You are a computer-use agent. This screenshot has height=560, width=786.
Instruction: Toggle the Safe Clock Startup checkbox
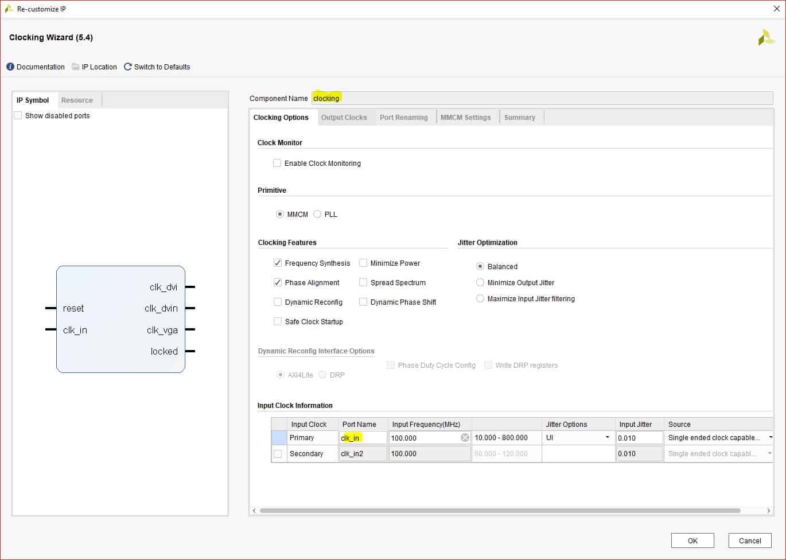(278, 321)
